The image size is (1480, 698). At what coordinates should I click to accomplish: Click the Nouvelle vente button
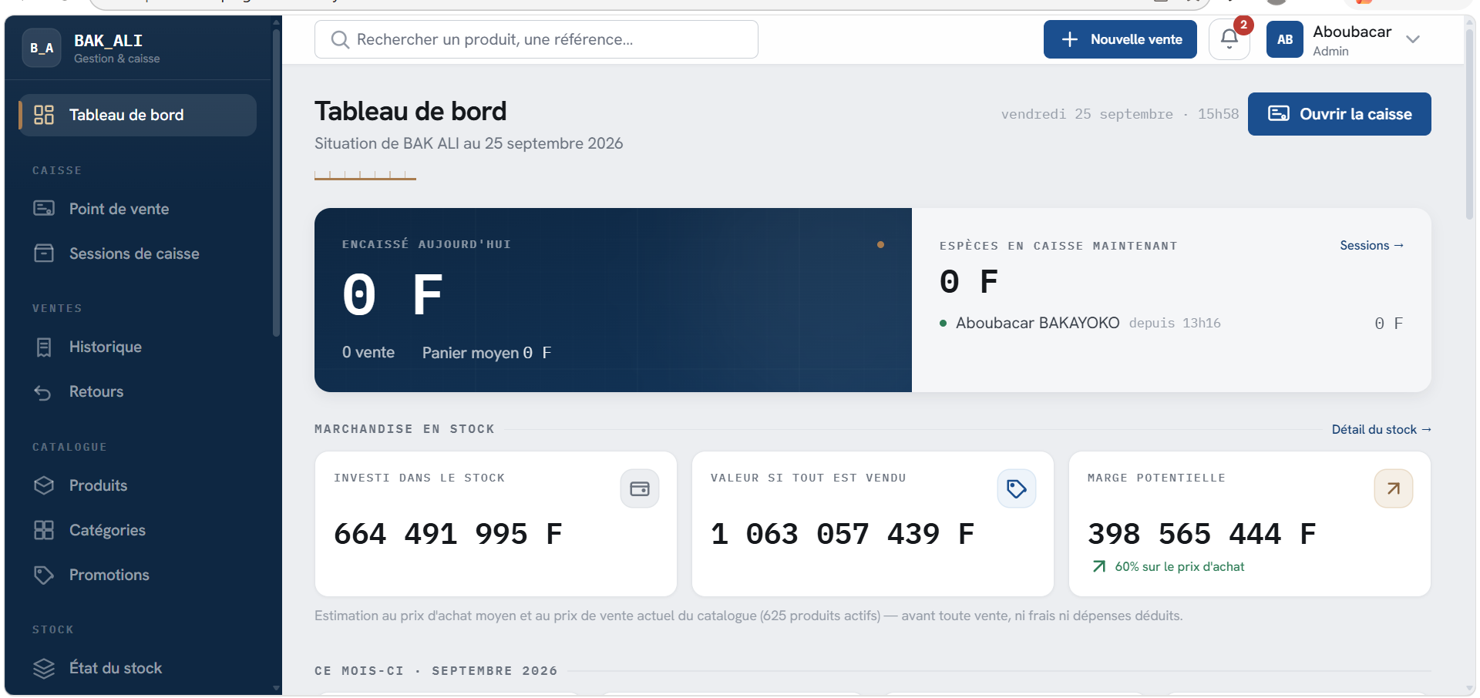(1120, 39)
